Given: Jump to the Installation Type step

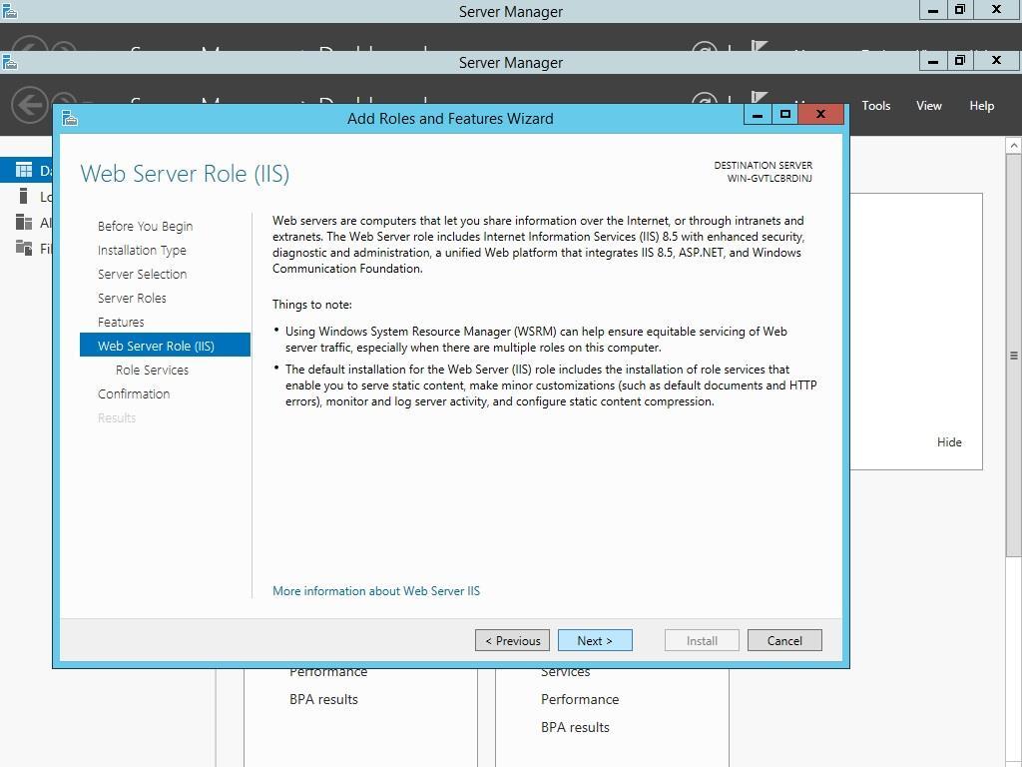Looking at the screenshot, I should point(142,251).
